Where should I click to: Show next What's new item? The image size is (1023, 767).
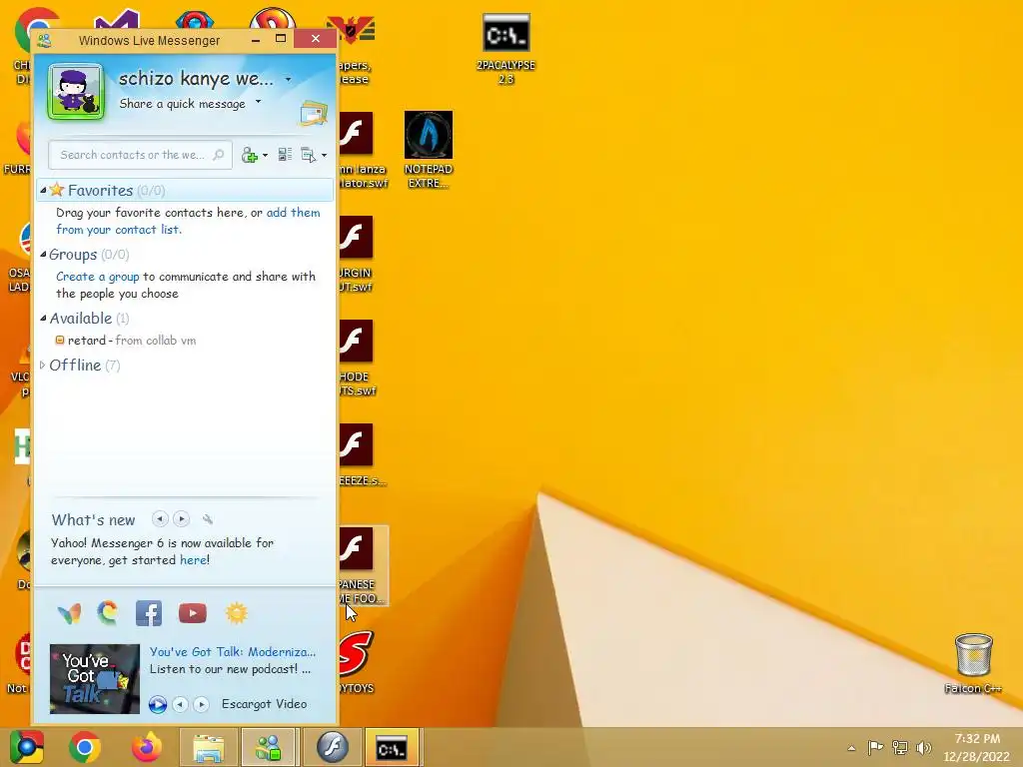[x=182, y=519]
